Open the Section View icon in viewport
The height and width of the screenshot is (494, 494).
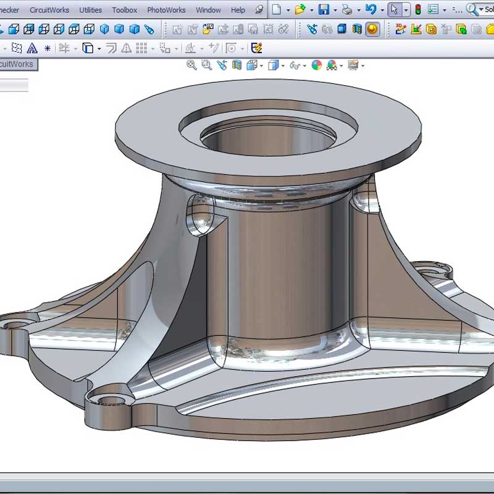[237, 65]
